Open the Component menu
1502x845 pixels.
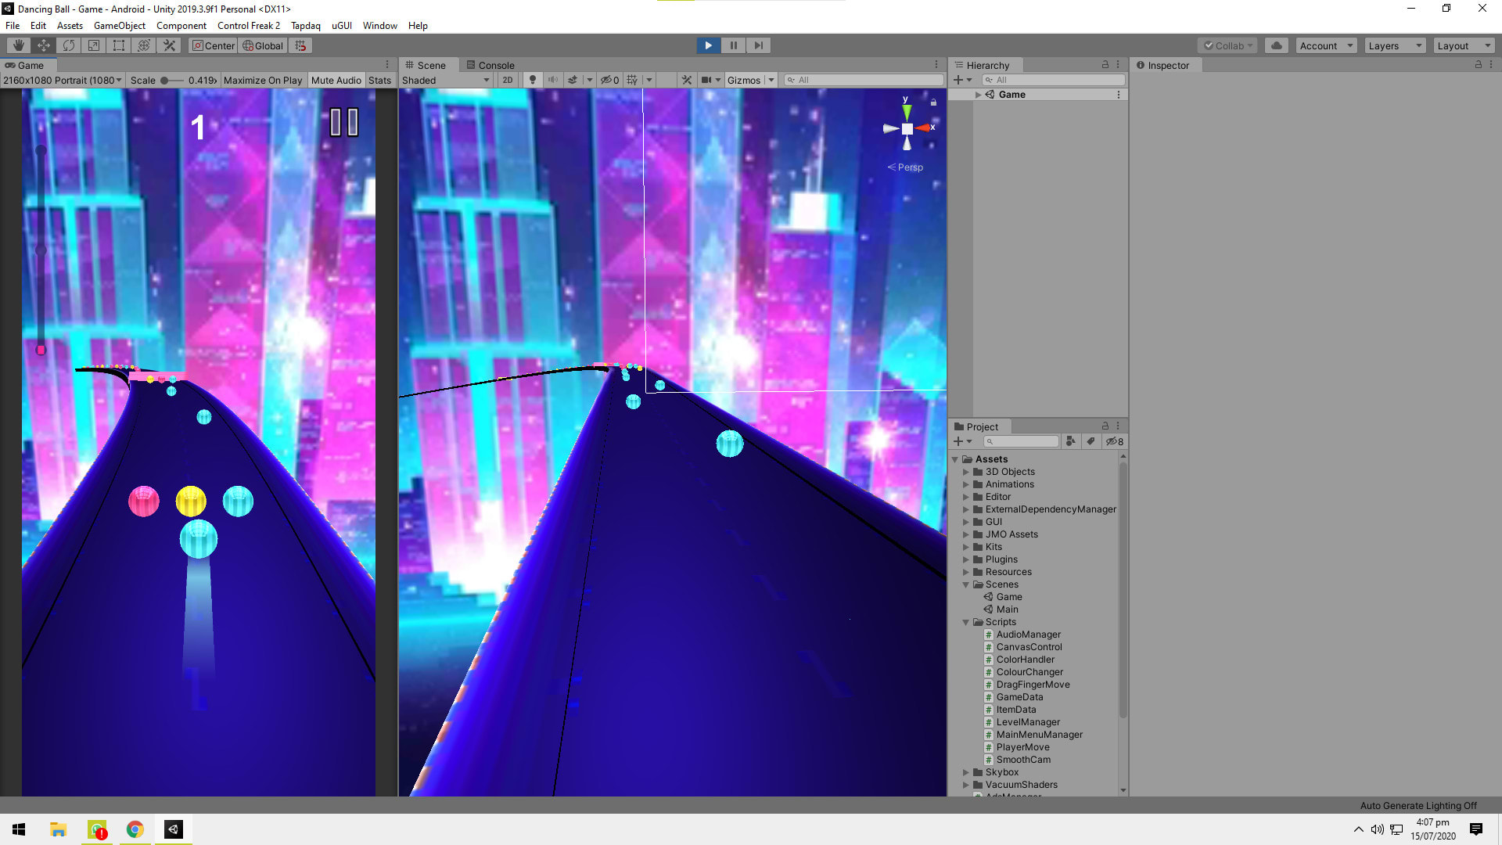coord(181,25)
